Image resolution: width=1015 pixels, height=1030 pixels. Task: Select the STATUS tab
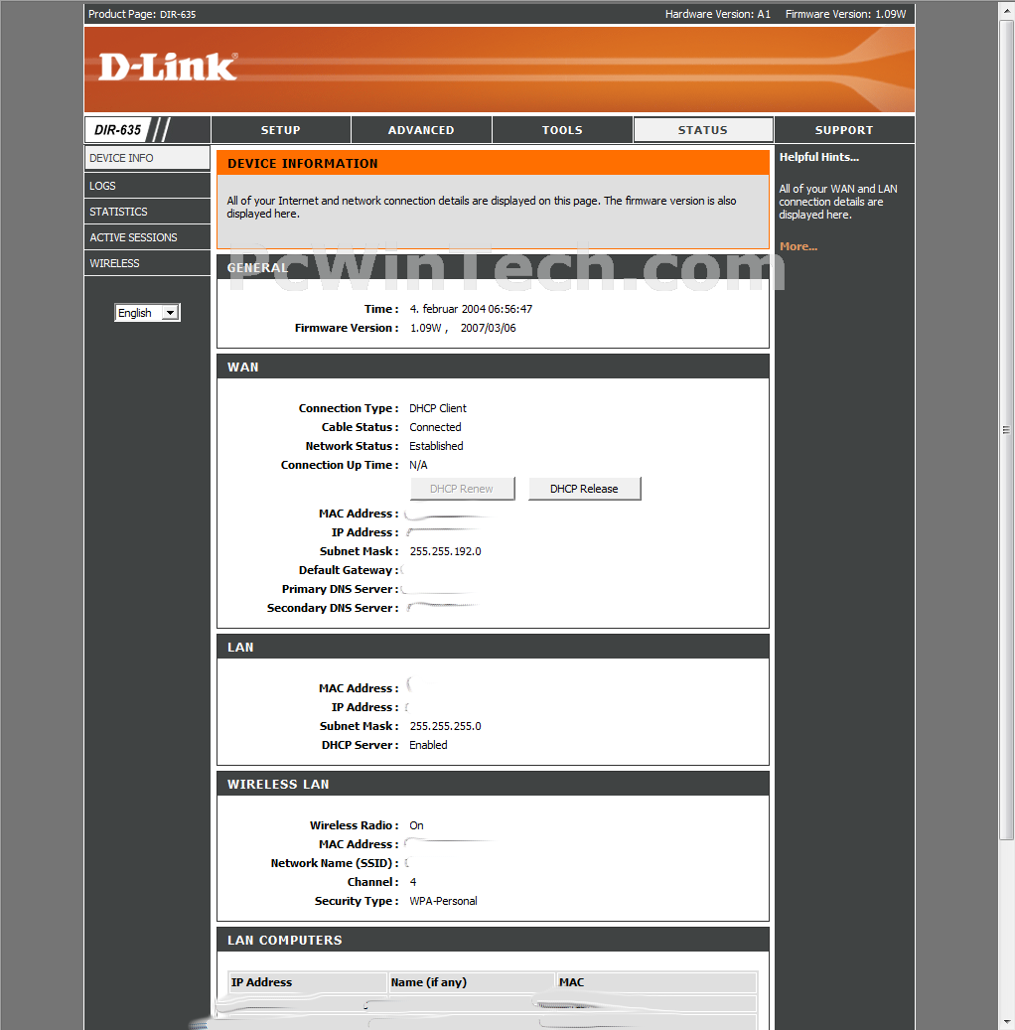click(x=703, y=130)
